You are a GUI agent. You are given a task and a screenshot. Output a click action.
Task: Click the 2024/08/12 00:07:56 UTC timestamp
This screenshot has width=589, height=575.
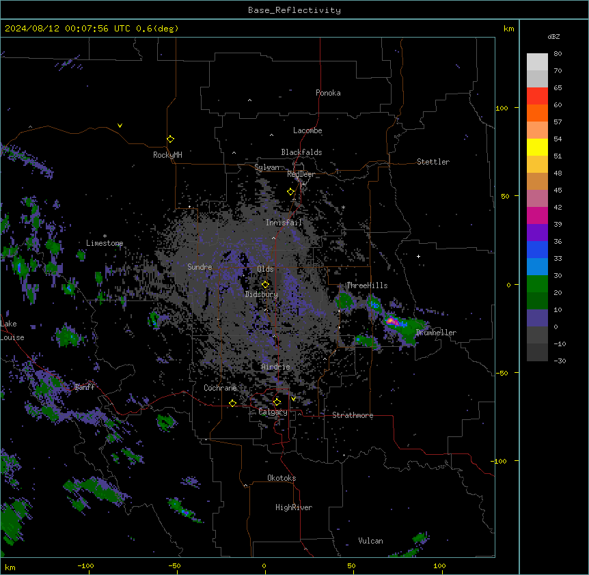point(68,29)
